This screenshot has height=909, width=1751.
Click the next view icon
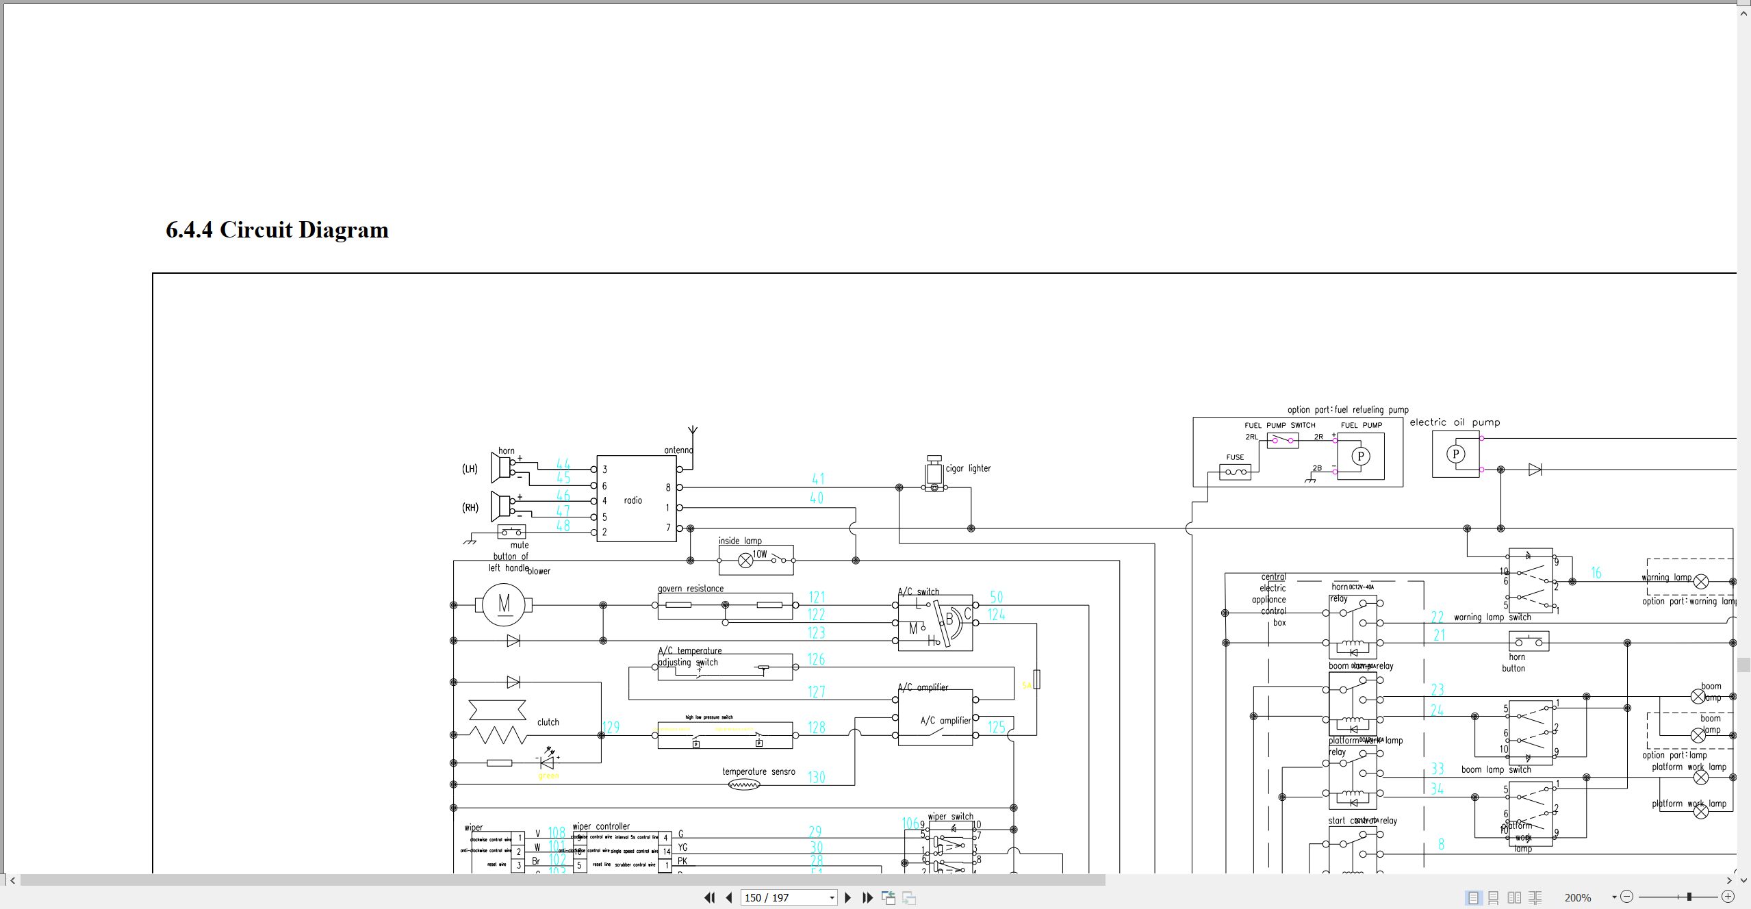point(909,897)
